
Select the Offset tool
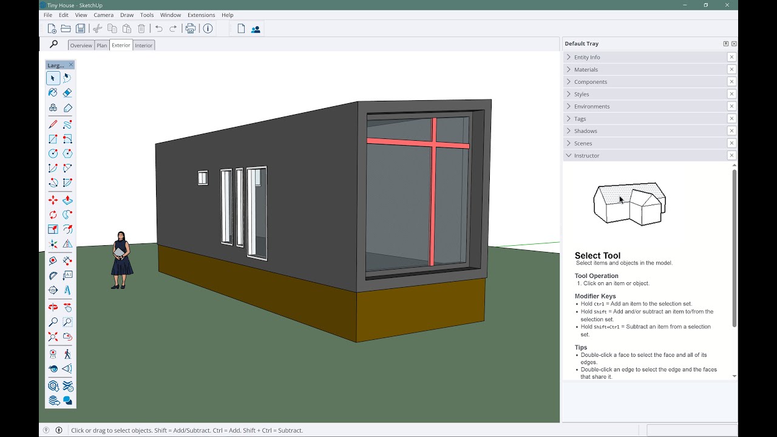click(x=67, y=229)
